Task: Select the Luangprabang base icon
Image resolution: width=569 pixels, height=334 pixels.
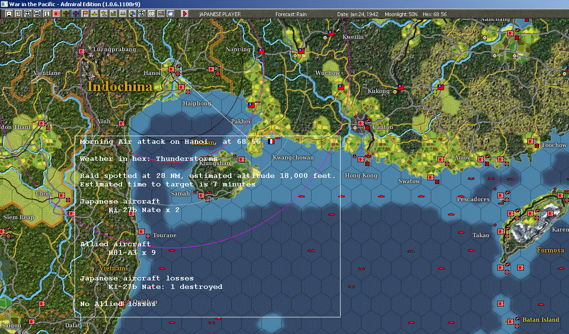Action: click(82, 51)
